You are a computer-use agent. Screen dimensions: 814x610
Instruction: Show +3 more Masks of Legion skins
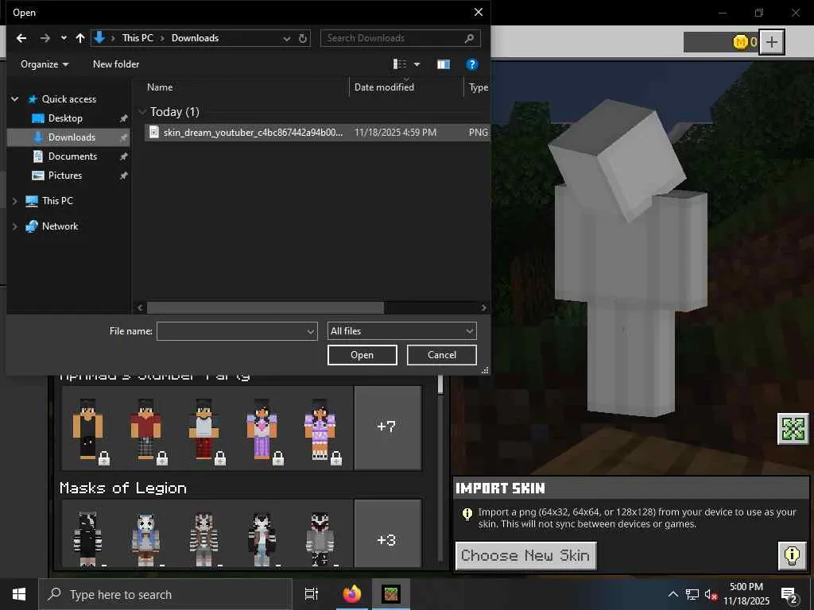[x=387, y=535]
